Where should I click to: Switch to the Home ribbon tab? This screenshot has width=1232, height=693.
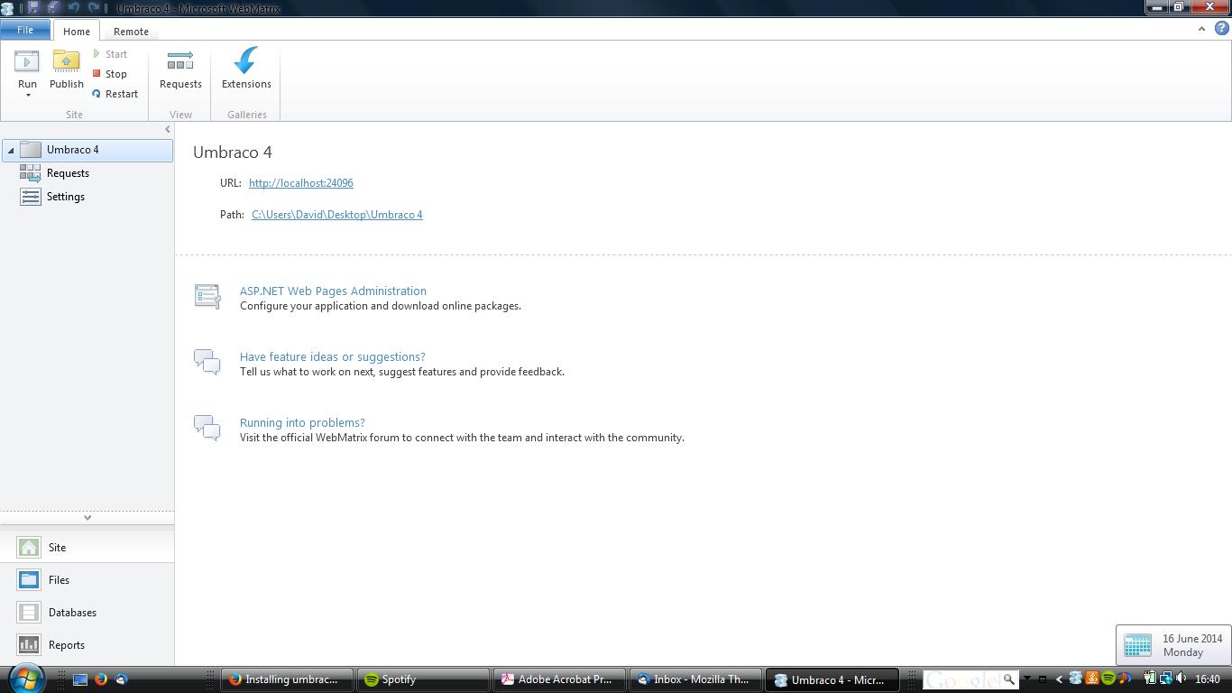tap(77, 31)
